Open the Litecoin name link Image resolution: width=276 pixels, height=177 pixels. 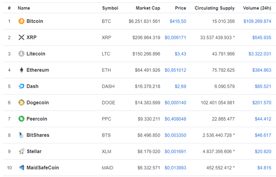tap(36, 54)
